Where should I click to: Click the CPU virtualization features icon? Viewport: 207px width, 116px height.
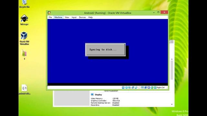(x=149, y=87)
